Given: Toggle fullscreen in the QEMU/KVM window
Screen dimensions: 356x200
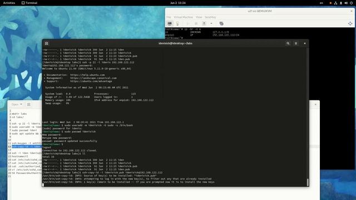Looking at the screenshot, I should coord(350,23).
